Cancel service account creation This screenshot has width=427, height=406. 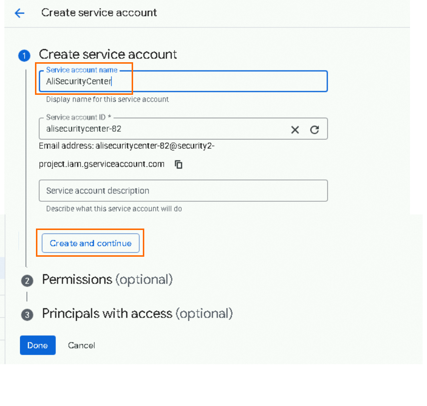click(81, 345)
